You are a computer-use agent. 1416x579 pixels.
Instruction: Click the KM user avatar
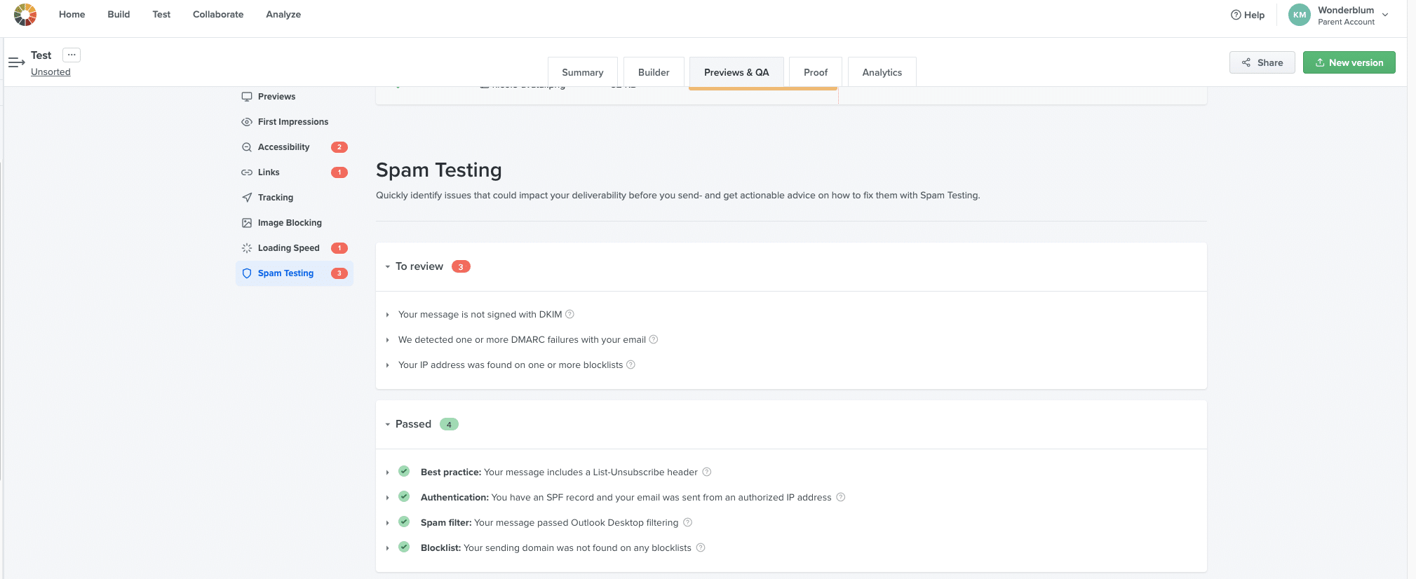[x=1299, y=15]
